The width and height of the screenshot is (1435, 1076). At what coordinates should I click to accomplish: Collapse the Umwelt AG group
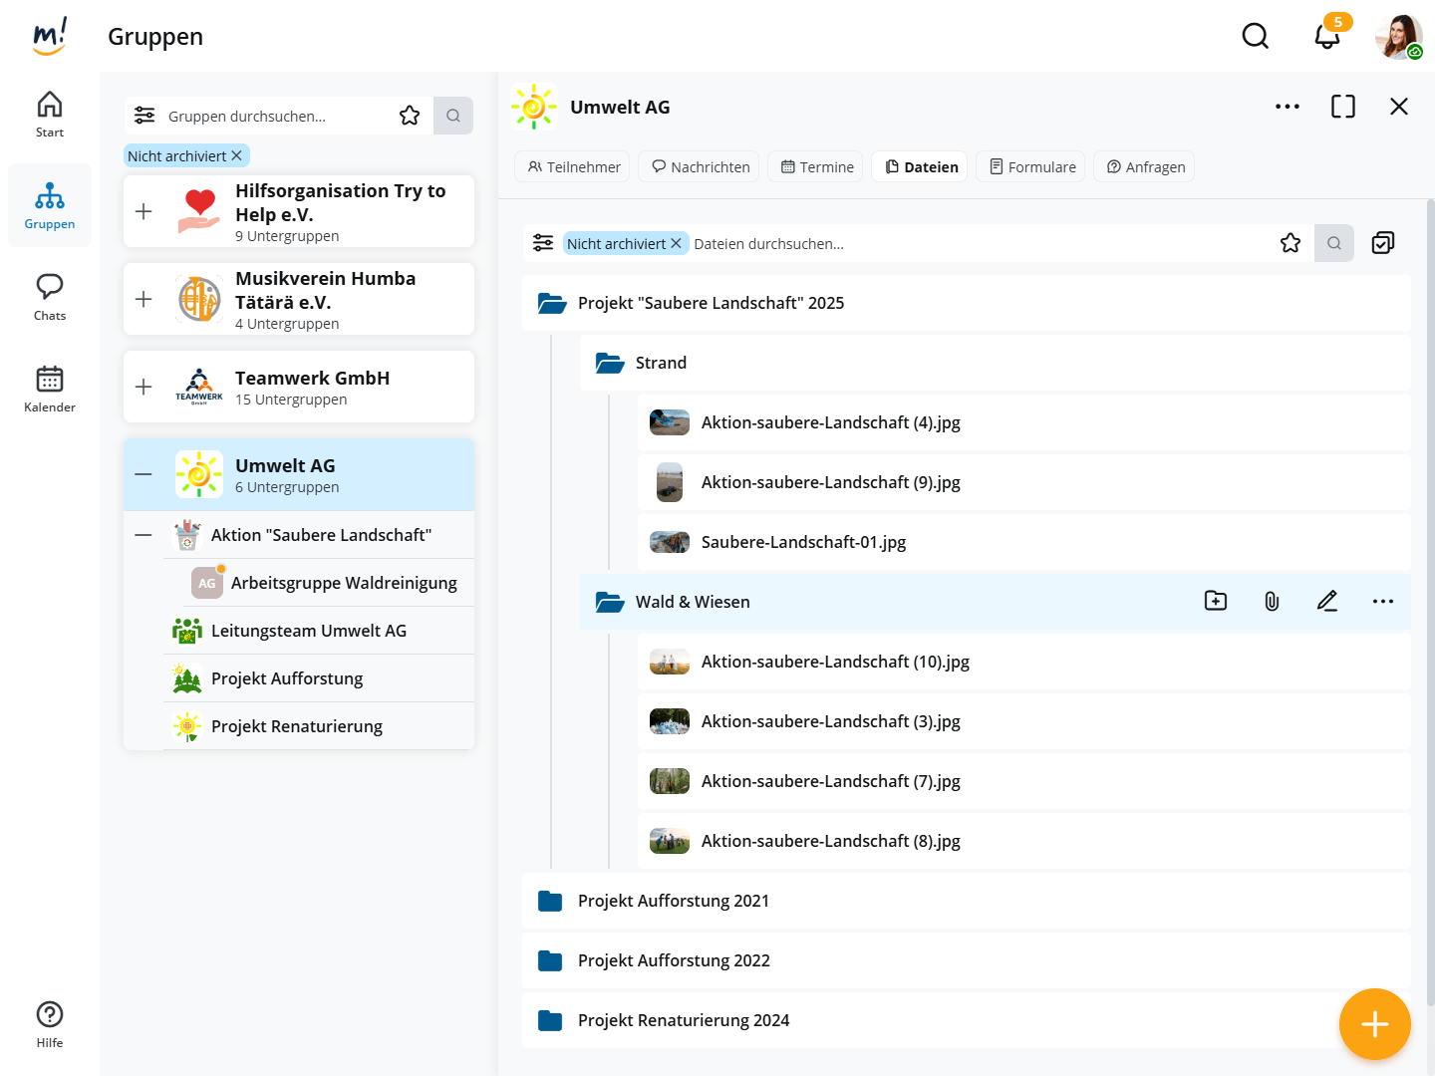point(143,474)
